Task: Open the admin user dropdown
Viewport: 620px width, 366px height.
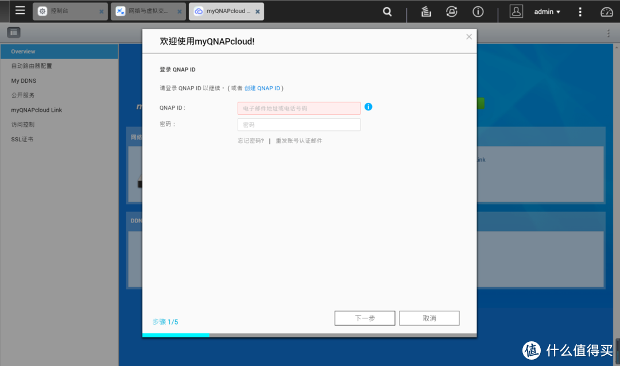Action: [547, 12]
